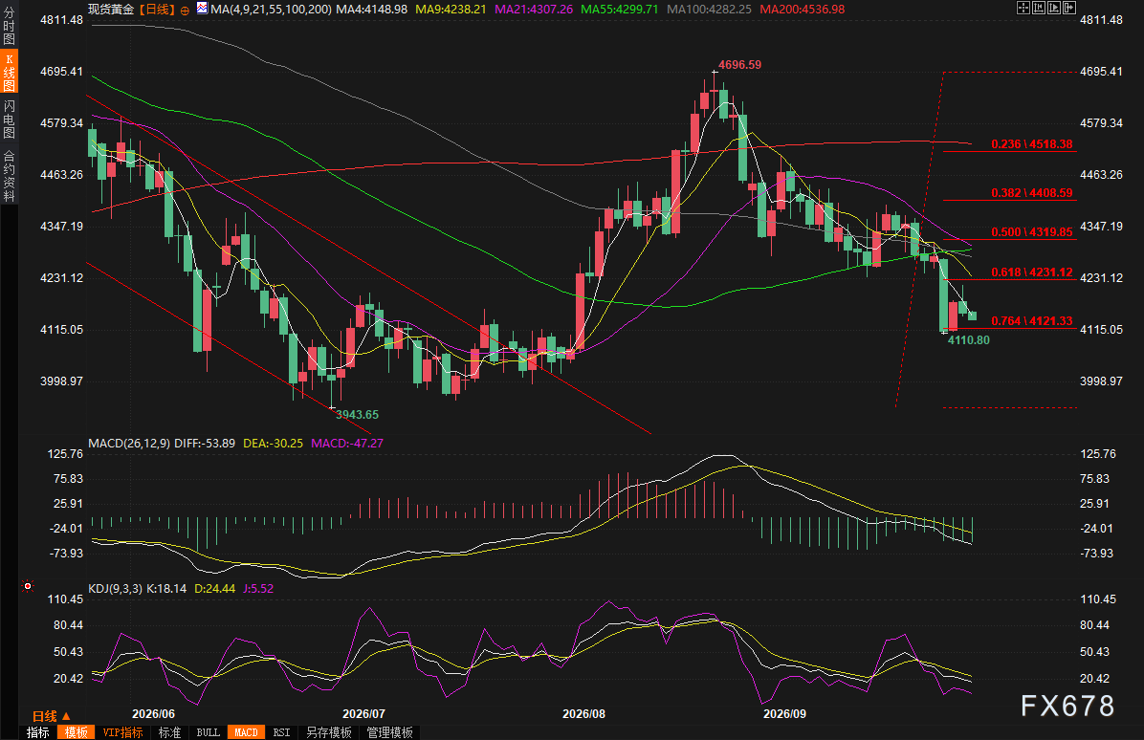1144x740 pixels.
Task: Apply the BULL template
Action: tap(208, 732)
